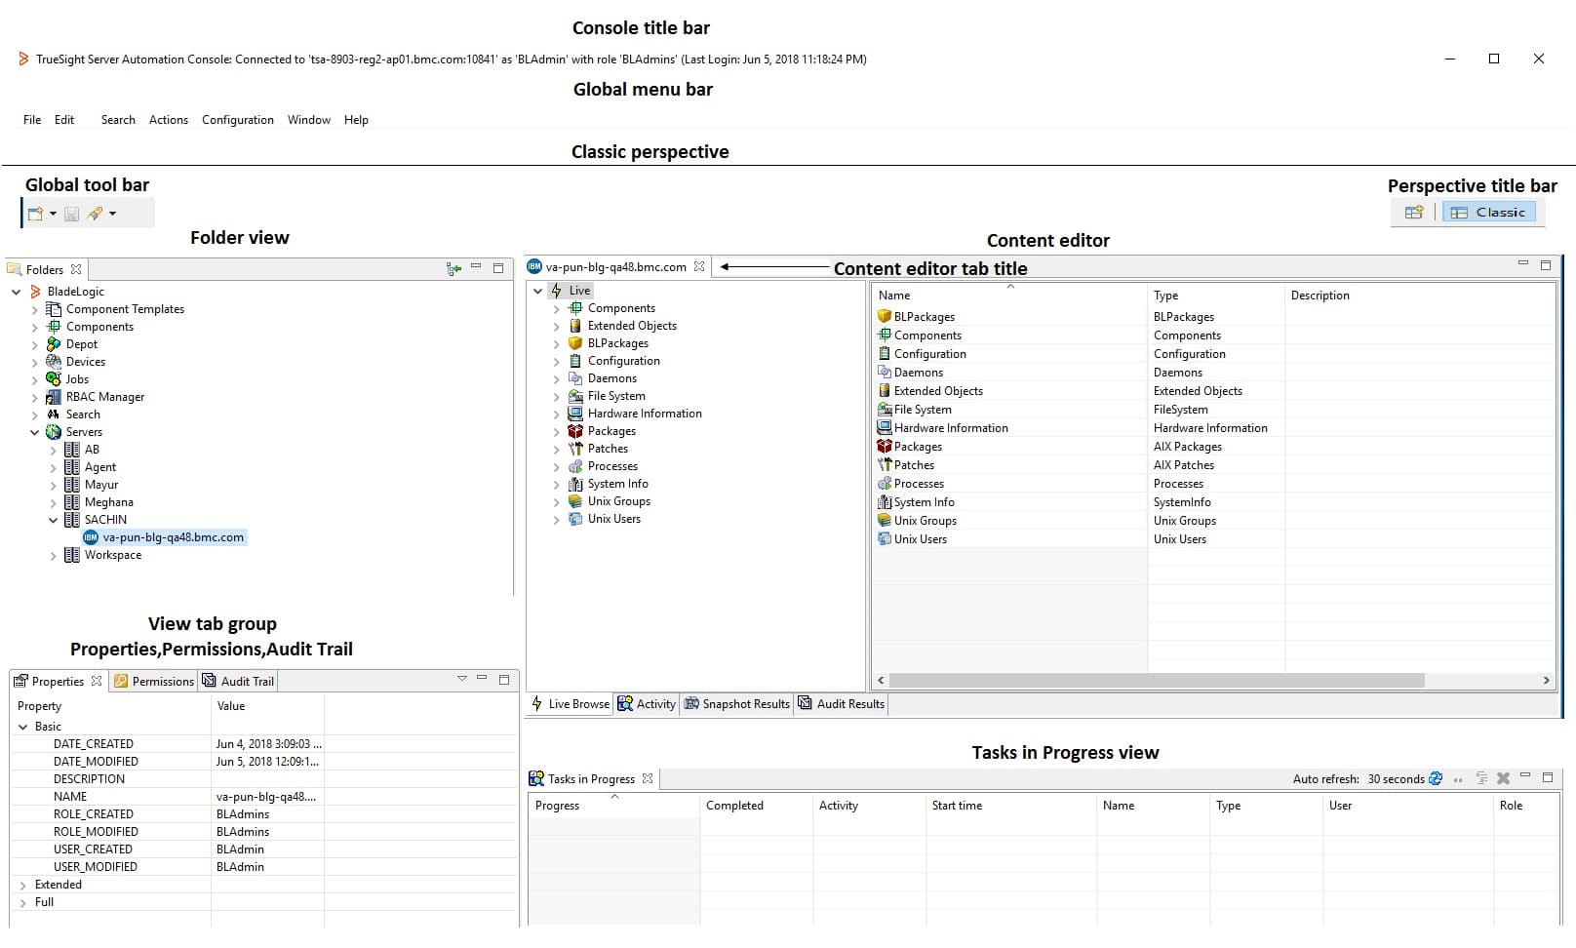Collapse the SACHIN server group
This screenshot has width=1576, height=948.
tap(54, 520)
